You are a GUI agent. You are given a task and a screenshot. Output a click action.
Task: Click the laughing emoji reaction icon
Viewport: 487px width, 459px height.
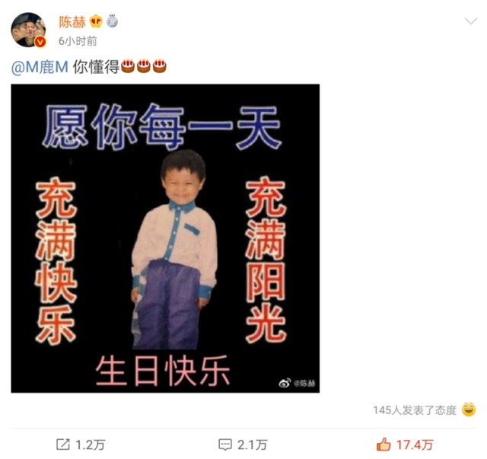[x=469, y=410]
